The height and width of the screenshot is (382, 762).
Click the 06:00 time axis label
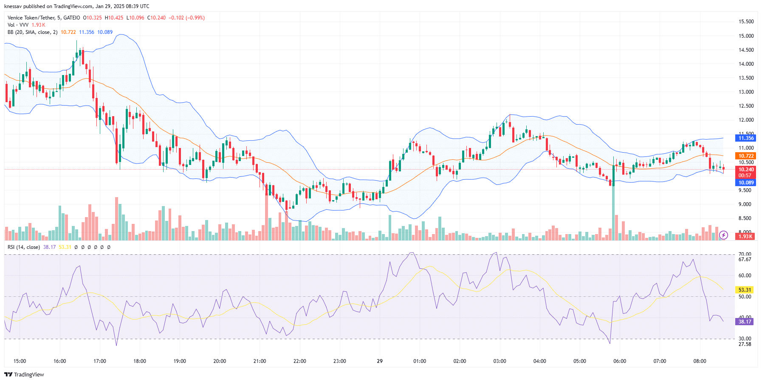(620, 361)
